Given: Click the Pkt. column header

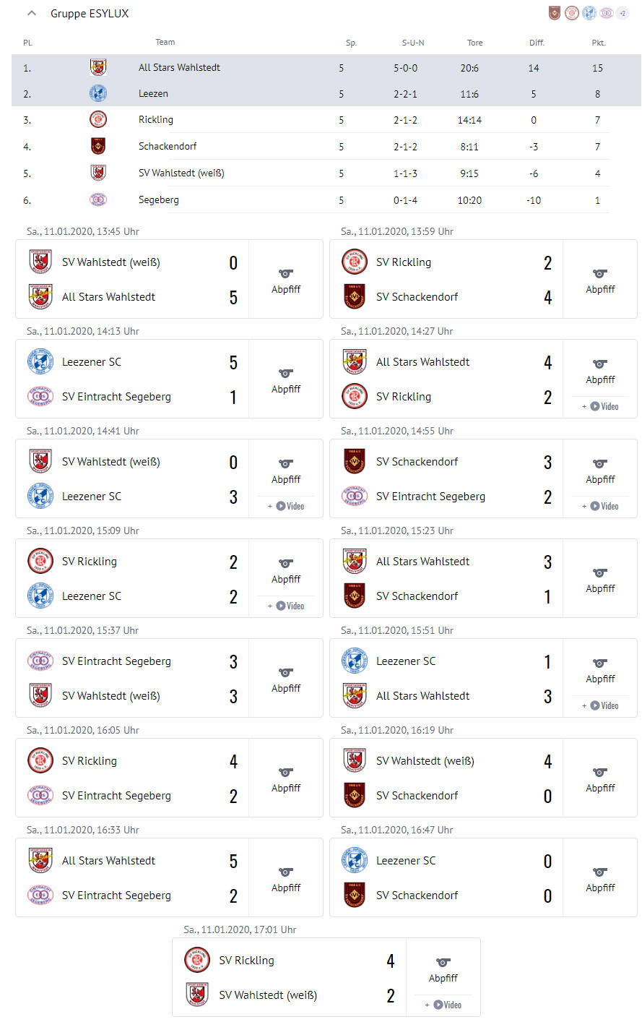Looking at the screenshot, I should 598,43.
